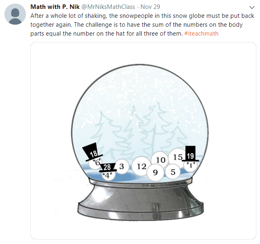260x244 pixels.
Task: Select the snowball numbered 12
Action: (x=142, y=166)
